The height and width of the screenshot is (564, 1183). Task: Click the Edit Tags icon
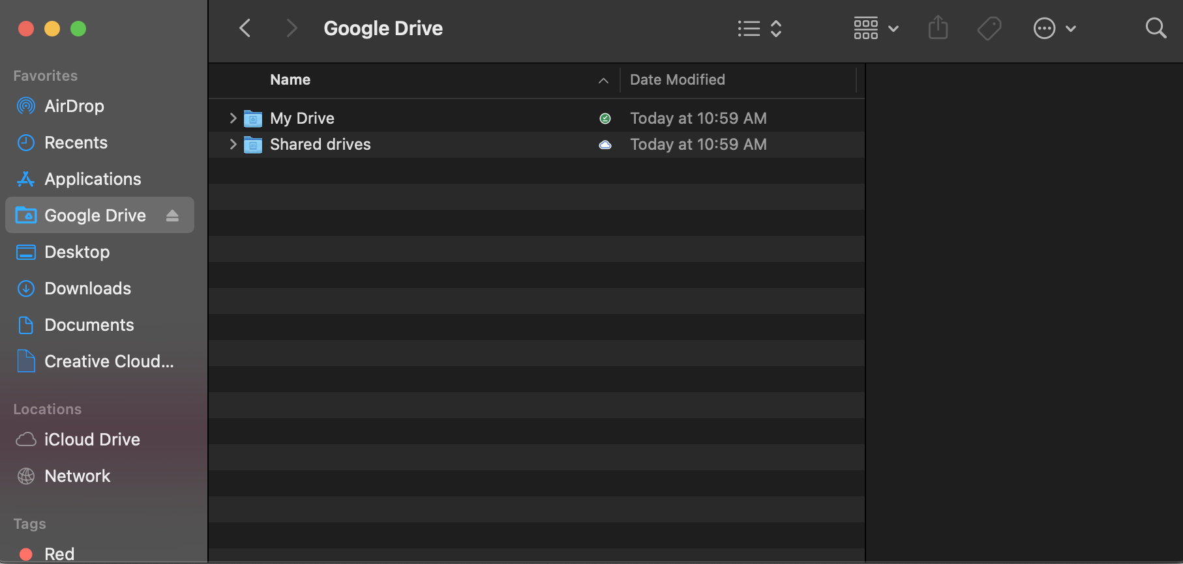(989, 28)
